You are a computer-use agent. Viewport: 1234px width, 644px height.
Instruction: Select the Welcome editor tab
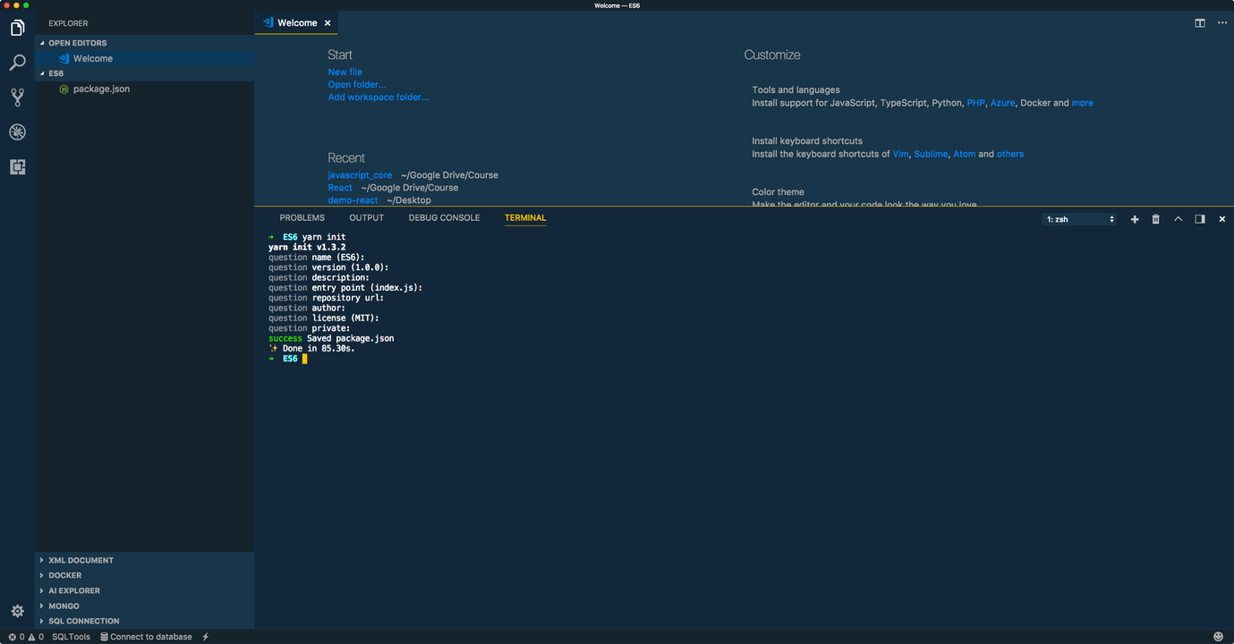click(297, 23)
